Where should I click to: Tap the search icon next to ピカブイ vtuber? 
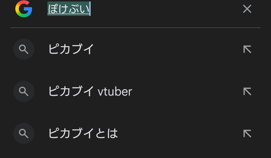(24, 92)
